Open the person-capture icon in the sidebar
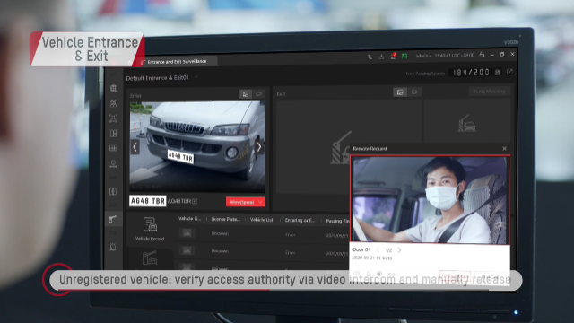Image resolution: width=574 pixels, height=323 pixels. click(x=114, y=118)
